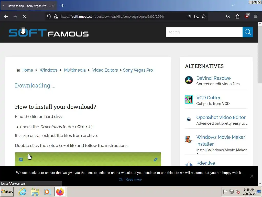Open Windows Media Player from taskbar
Image resolution: width=262 pixels, height=197 pixels.
(47, 192)
